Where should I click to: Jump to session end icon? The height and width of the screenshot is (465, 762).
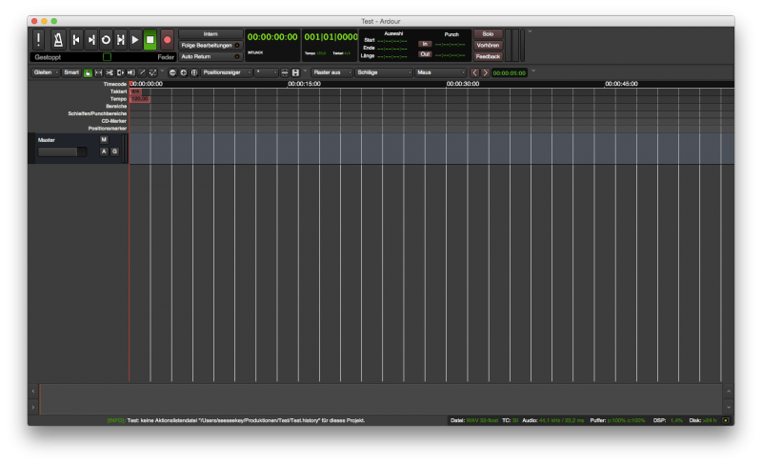coord(91,39)
